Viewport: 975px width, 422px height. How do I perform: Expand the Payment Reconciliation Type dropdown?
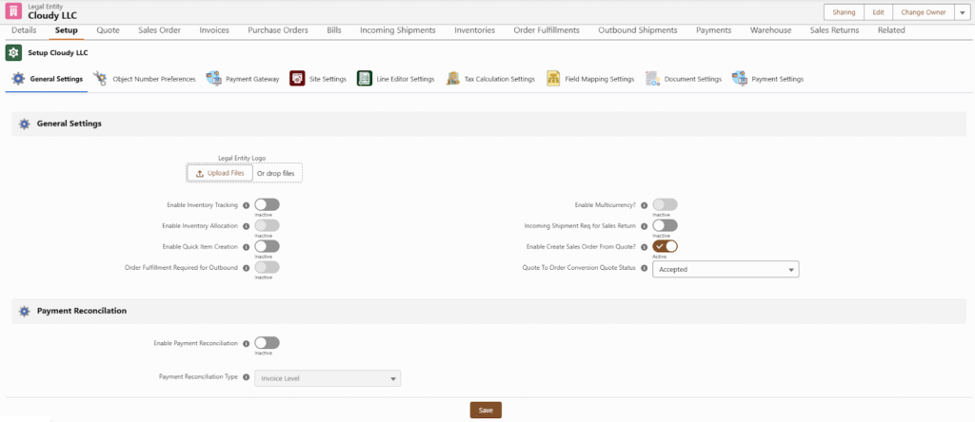coord(328,378)
